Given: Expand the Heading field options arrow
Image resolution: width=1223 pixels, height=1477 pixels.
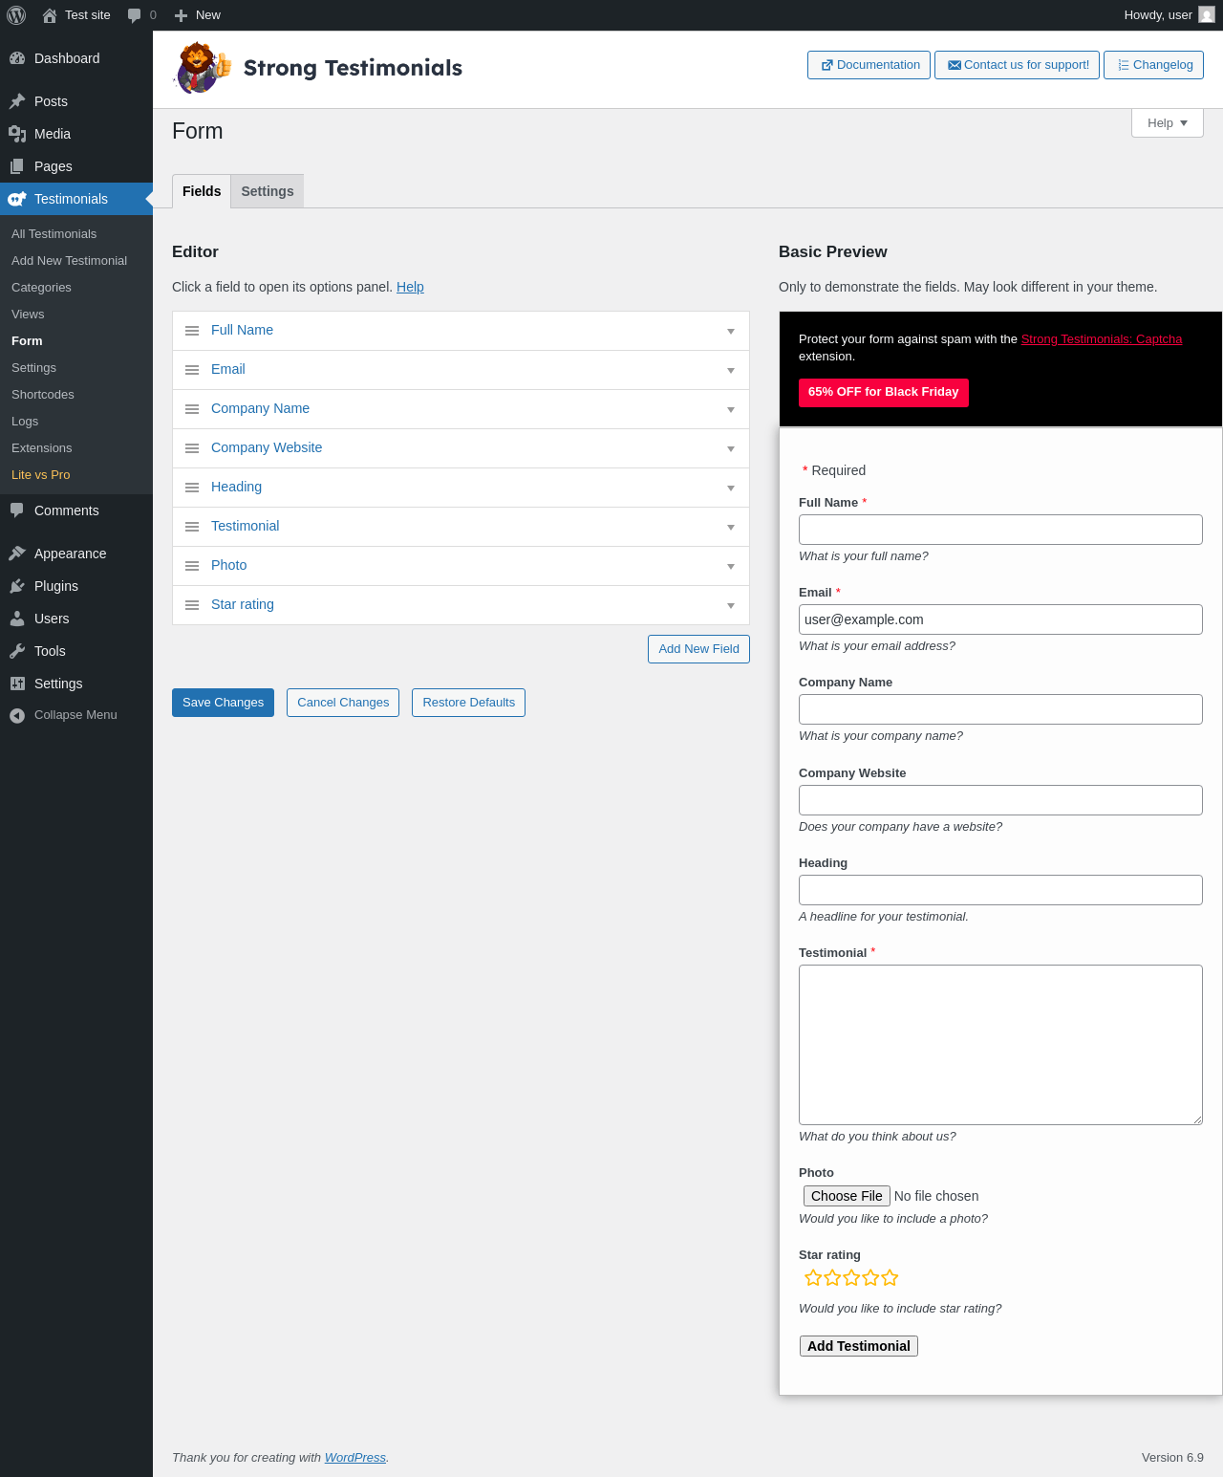Looking at the screenshot, I should (x=731, y=489).
